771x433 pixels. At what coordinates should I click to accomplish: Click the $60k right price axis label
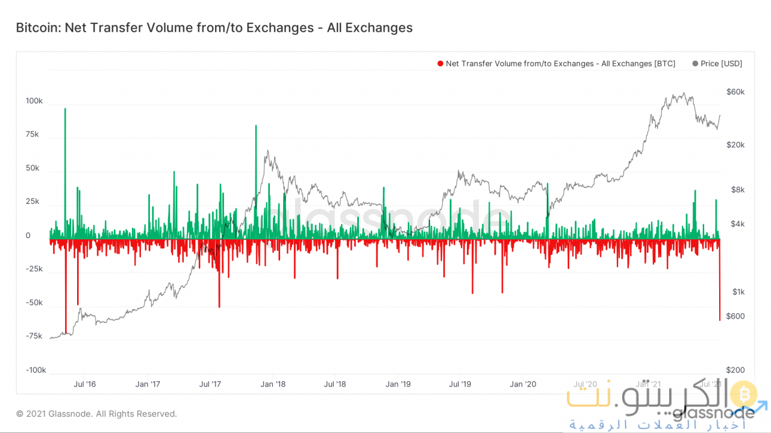[735, 92]
